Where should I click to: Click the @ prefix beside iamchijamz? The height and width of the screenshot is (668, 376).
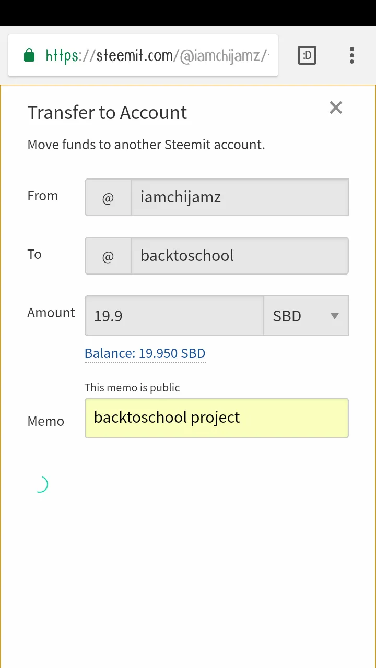point(108,197)
